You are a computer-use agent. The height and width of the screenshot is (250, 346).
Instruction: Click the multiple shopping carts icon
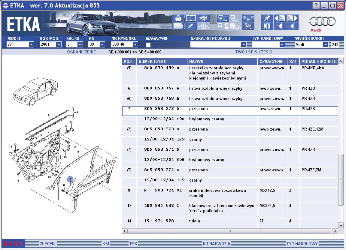pos(248,18)
